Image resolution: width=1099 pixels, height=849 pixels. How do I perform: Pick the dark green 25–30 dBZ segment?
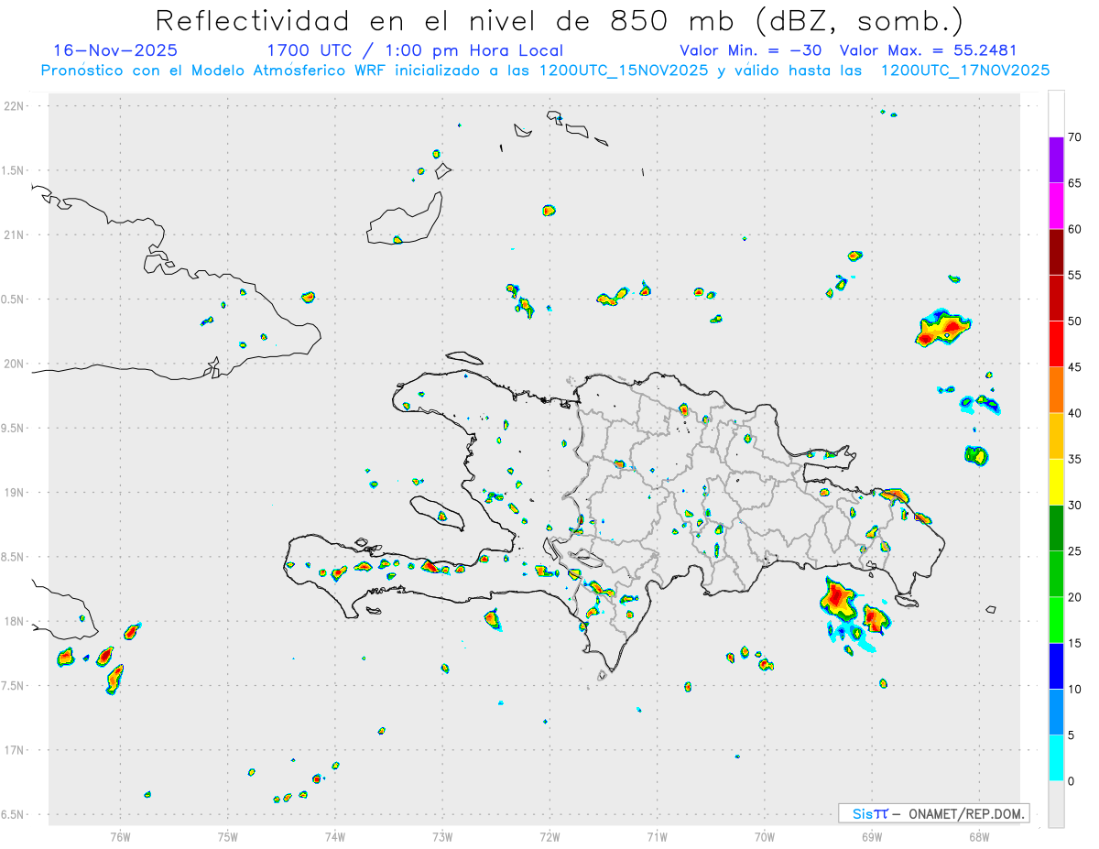pos(1056,528)
